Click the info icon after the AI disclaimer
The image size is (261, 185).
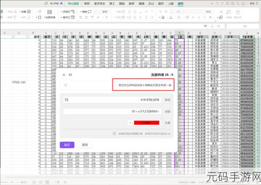pos(114,133)
